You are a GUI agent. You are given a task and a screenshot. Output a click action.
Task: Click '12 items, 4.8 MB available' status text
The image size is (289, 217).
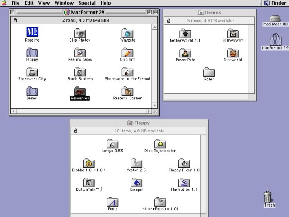(84, 20)
